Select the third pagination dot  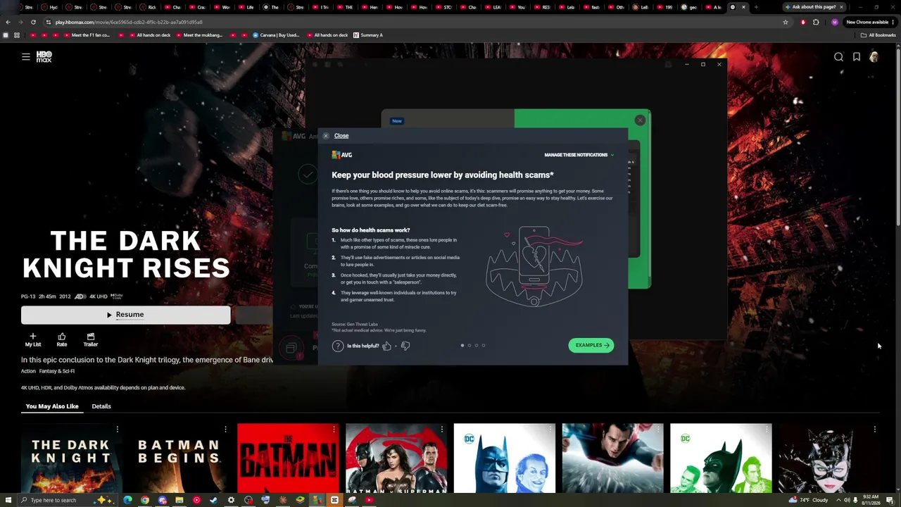[x=477, y=345]
